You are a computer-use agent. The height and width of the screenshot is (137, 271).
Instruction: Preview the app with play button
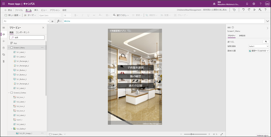[255, 10]
